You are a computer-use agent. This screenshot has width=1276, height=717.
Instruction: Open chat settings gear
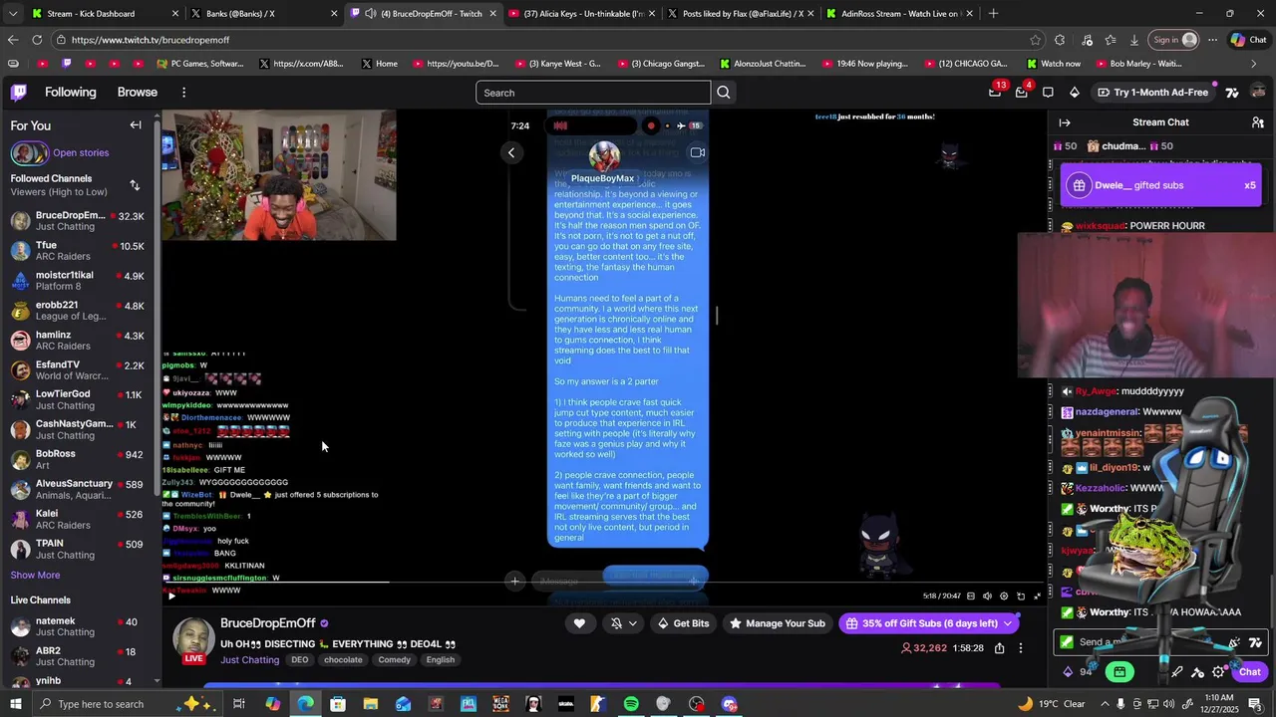coord(1218,672)
